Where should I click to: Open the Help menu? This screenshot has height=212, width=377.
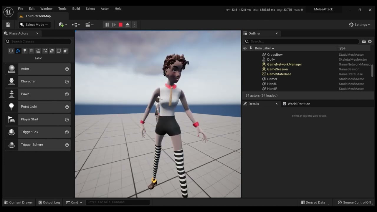pos(118,9)
